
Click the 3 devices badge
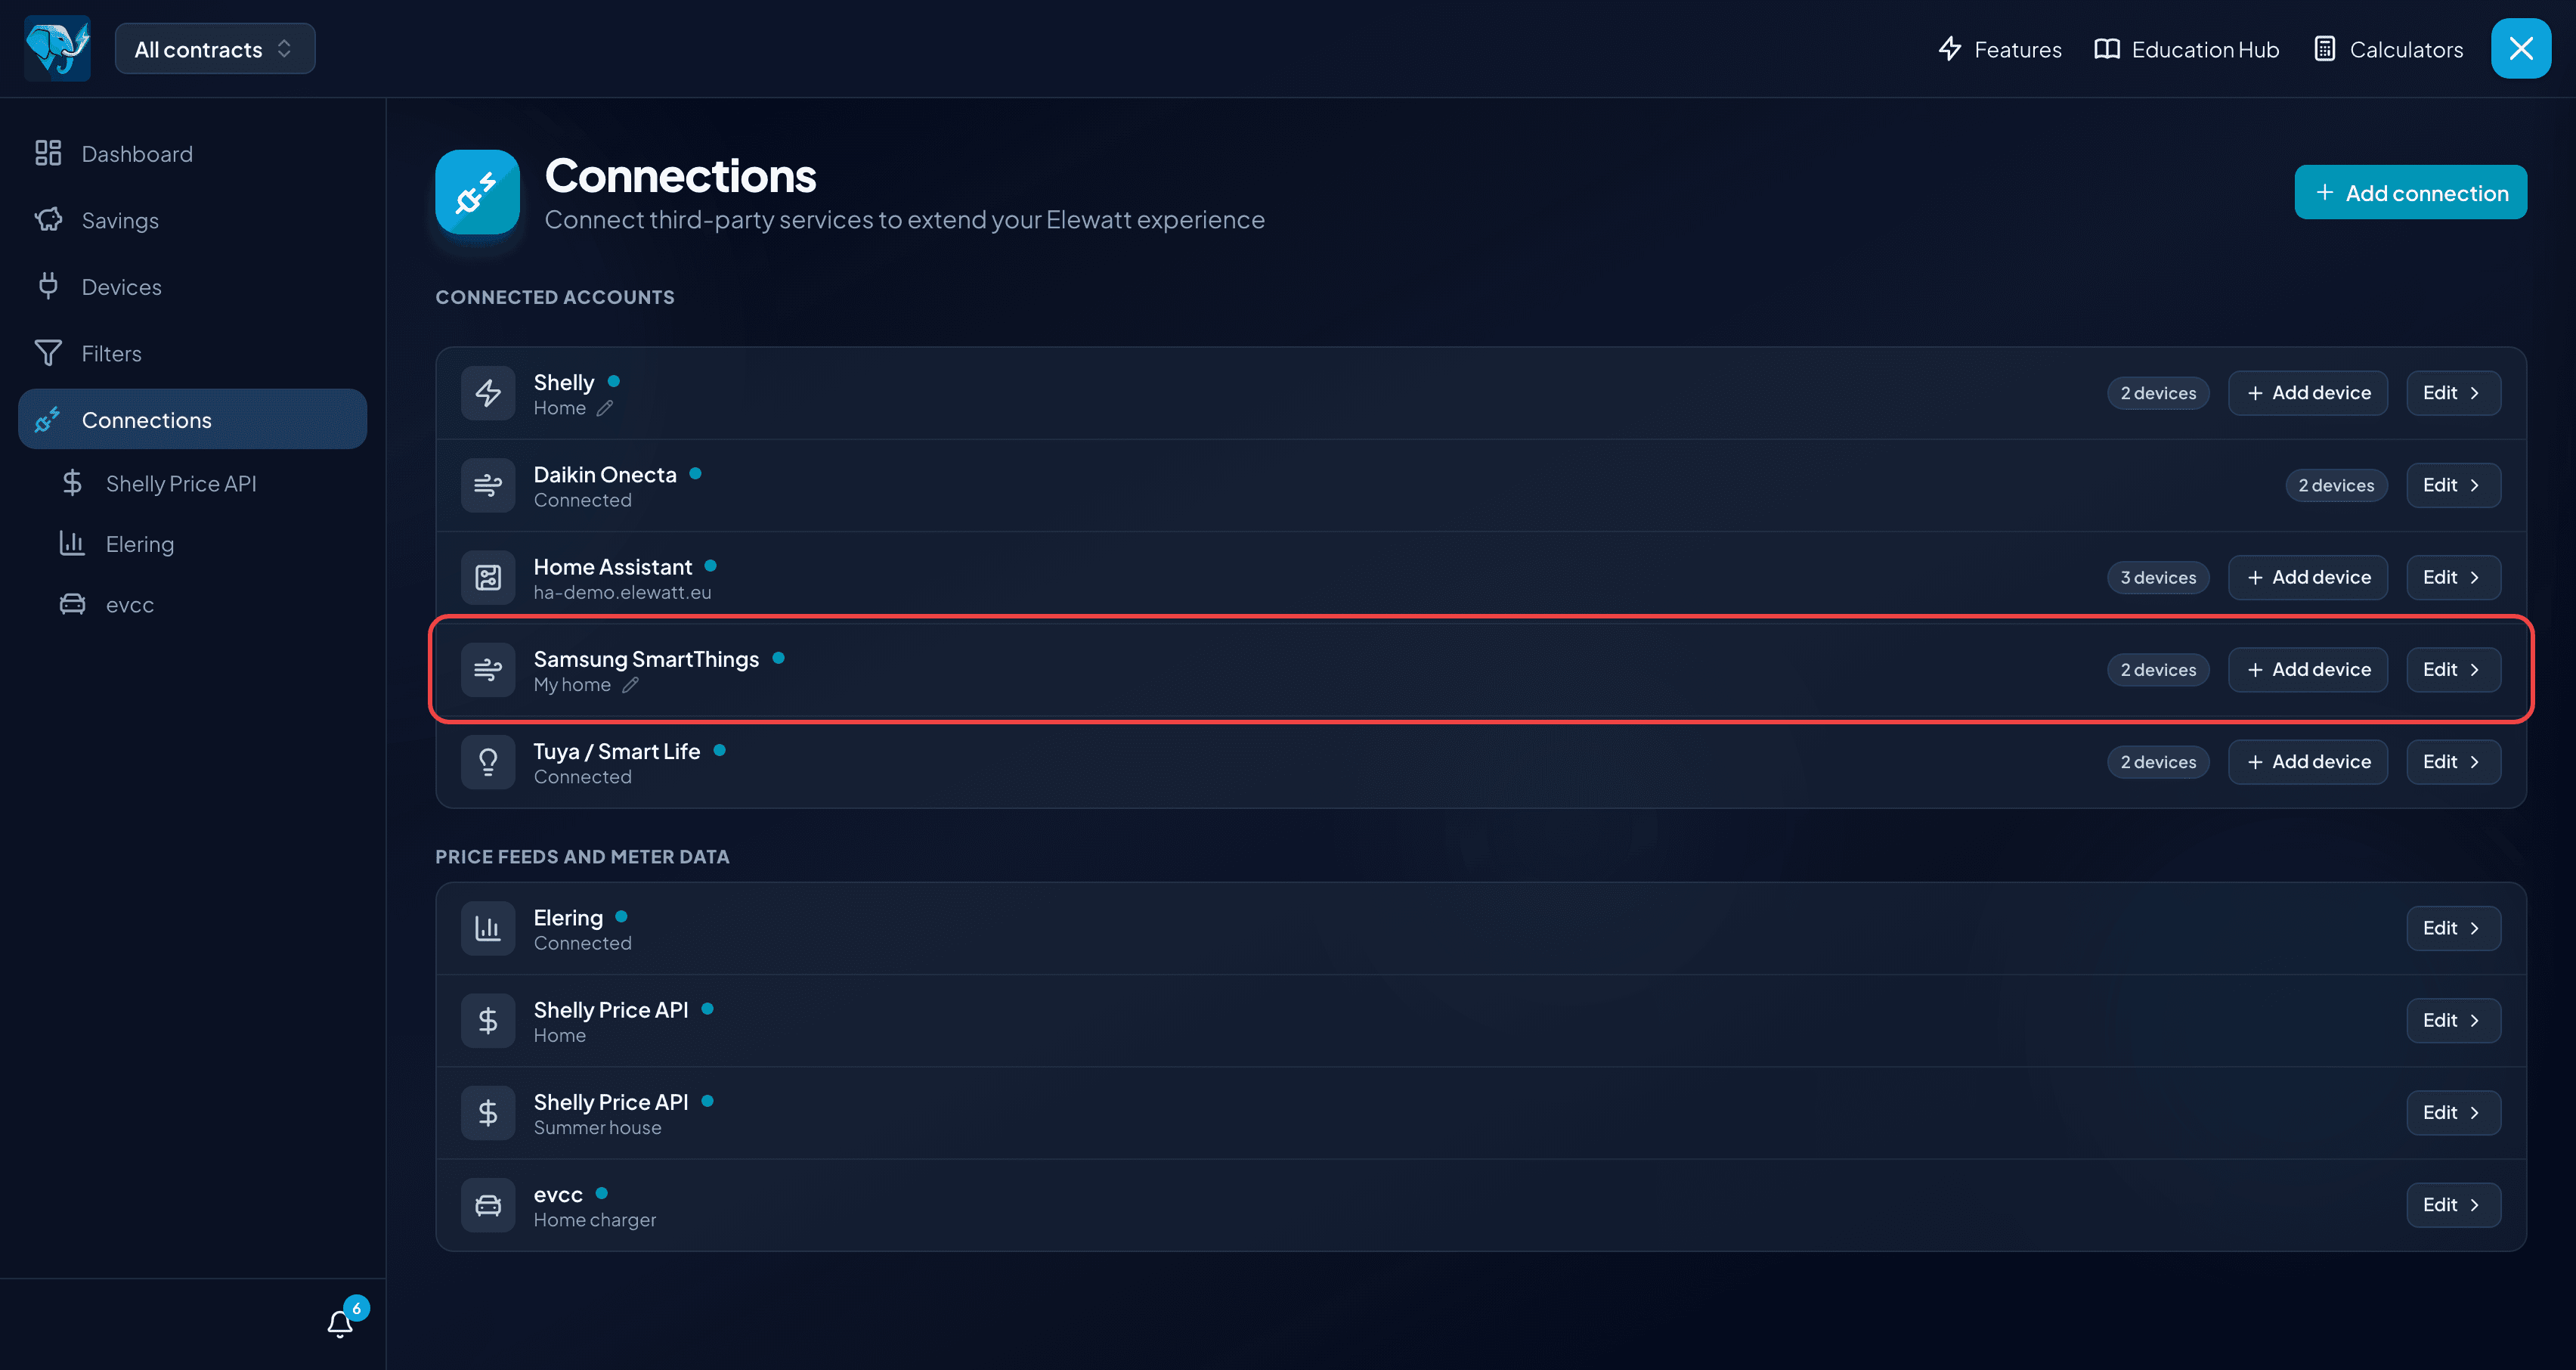point(2158,577)
